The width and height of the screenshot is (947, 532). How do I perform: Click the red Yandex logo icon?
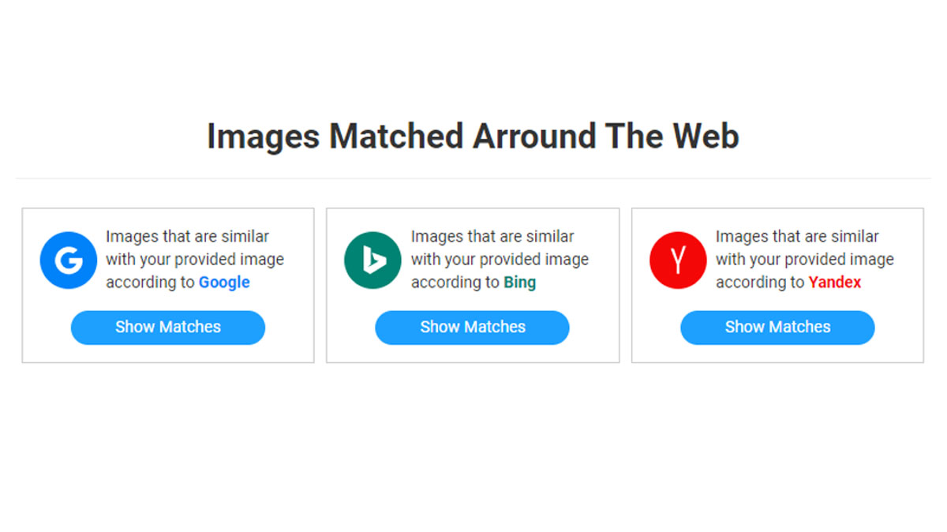click(678, 260)
